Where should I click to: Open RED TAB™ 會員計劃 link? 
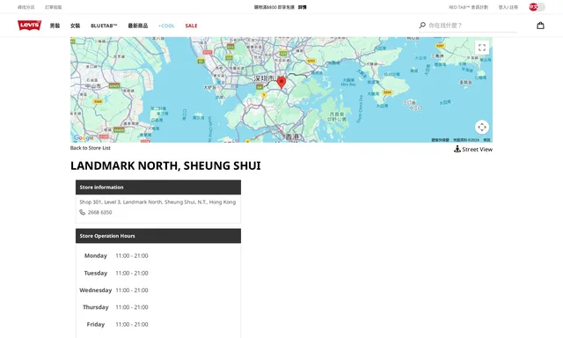(469, 7)
